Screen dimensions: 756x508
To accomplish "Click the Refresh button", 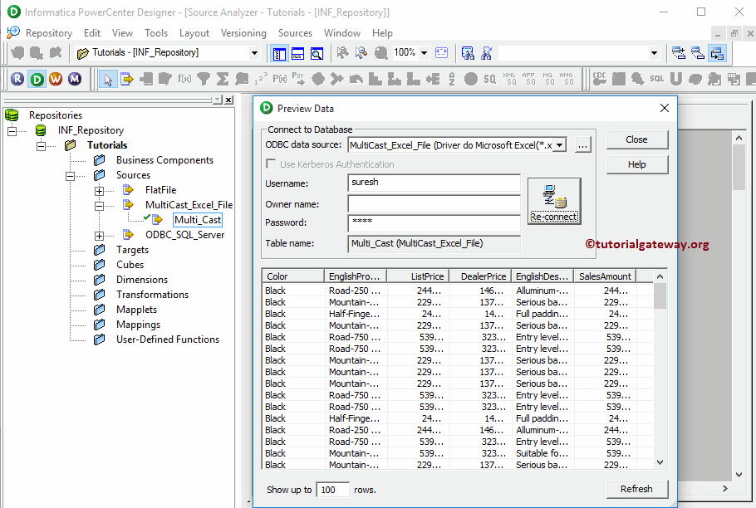I will pos(636,489).
